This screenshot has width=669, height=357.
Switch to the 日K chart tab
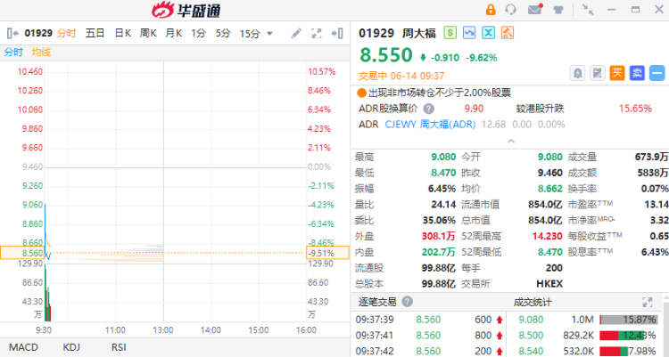pyautogui.click(x=123, y=33)
